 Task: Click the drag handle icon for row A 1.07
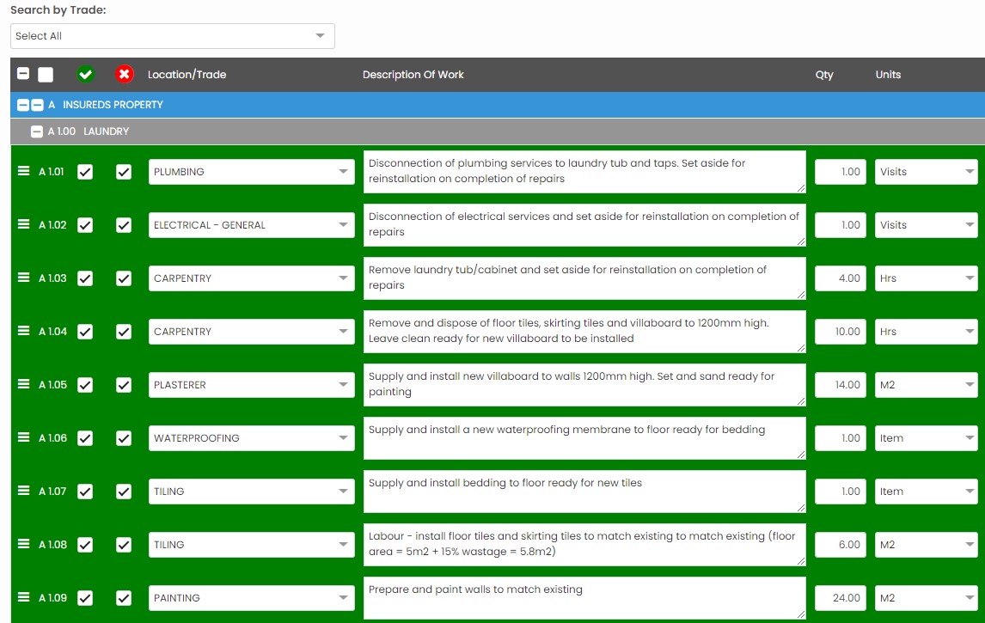pos(24,491)
